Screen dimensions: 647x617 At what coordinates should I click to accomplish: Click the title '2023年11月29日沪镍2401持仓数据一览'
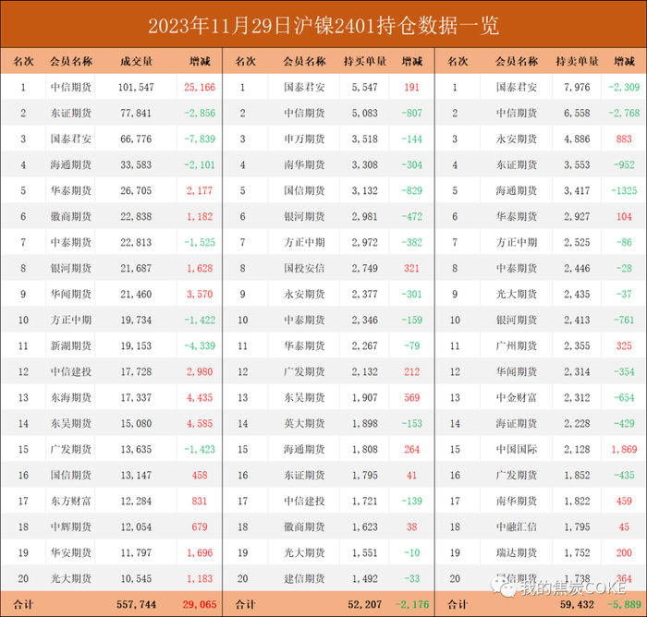point(323,26)
